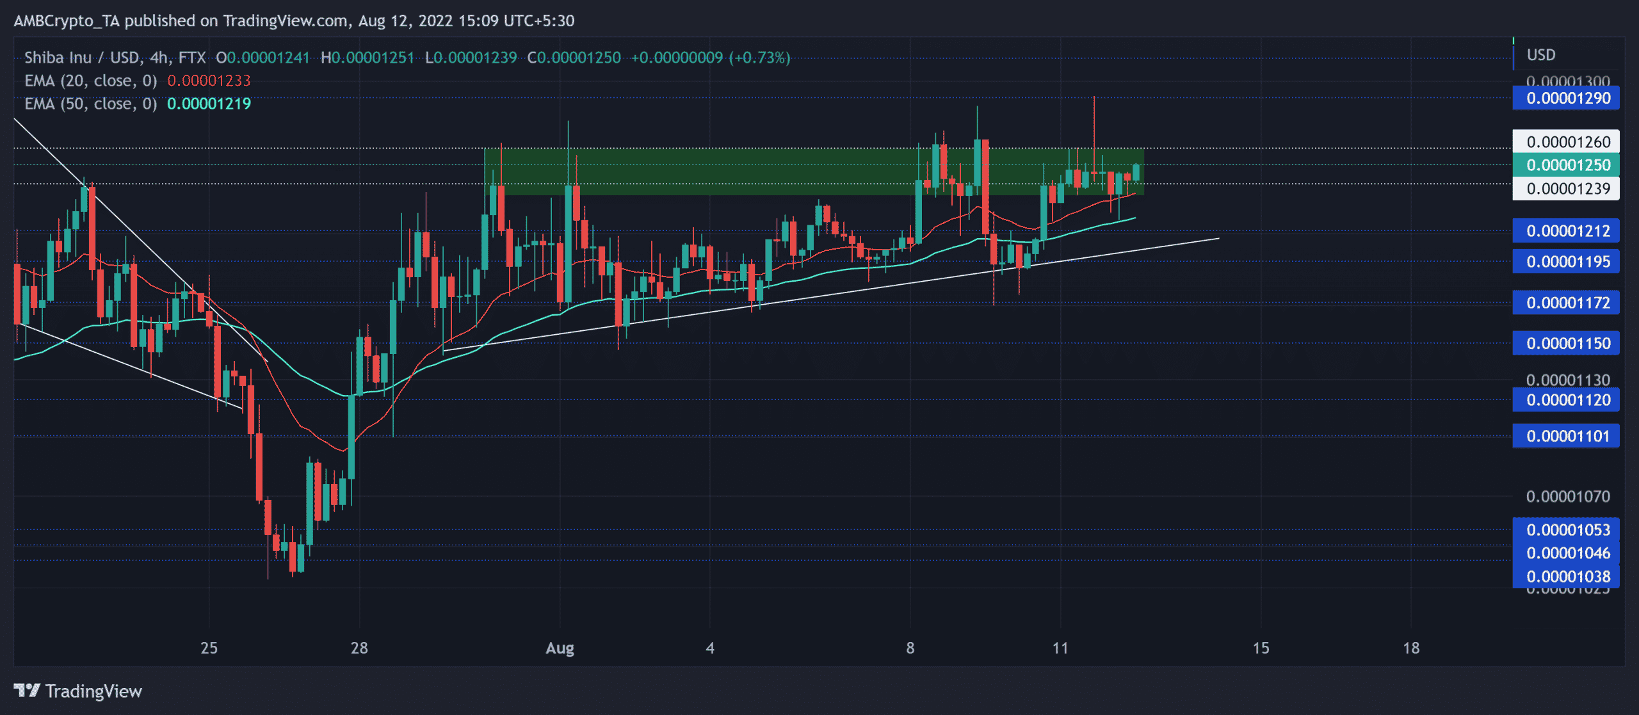Select the 0.00001120 price level label

tap(1566, 400)
